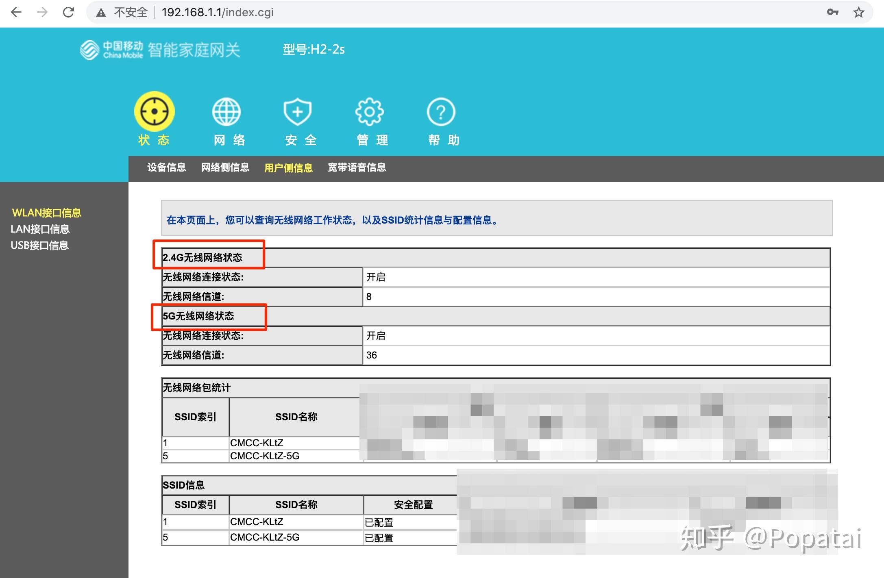This screenshot has width=884, height=578.
Task: Open the 网络侧信息 tab
Action: (x=225, y=167)
